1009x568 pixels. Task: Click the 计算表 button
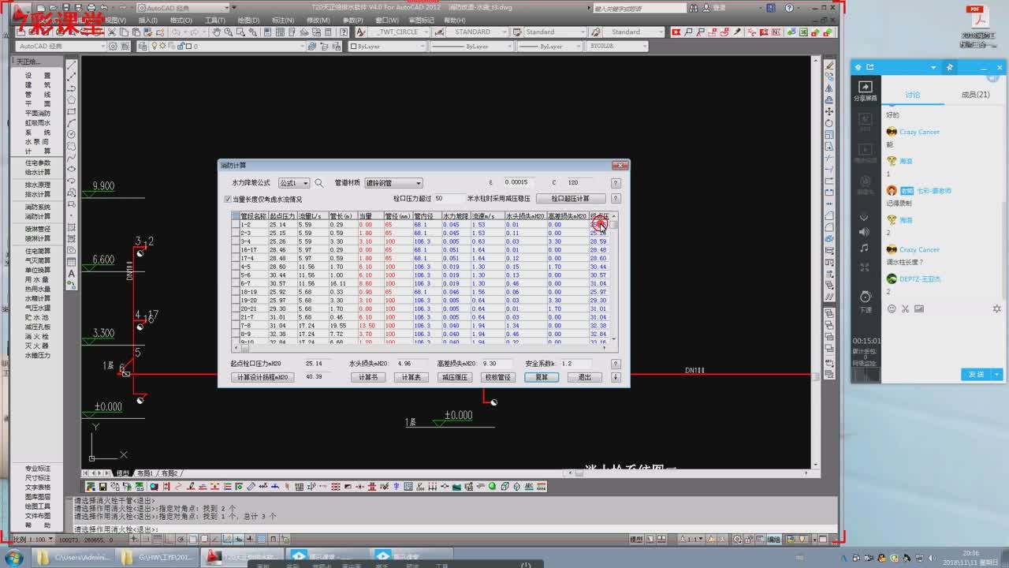(411, 378)
